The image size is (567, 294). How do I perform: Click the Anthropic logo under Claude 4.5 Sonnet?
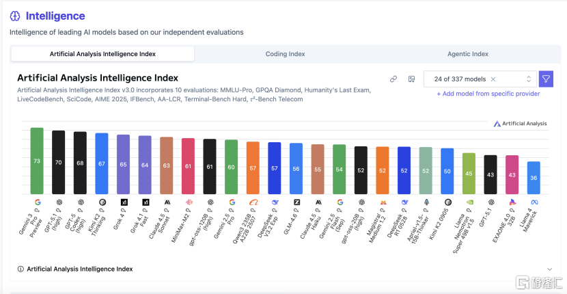tap(167, 202)
